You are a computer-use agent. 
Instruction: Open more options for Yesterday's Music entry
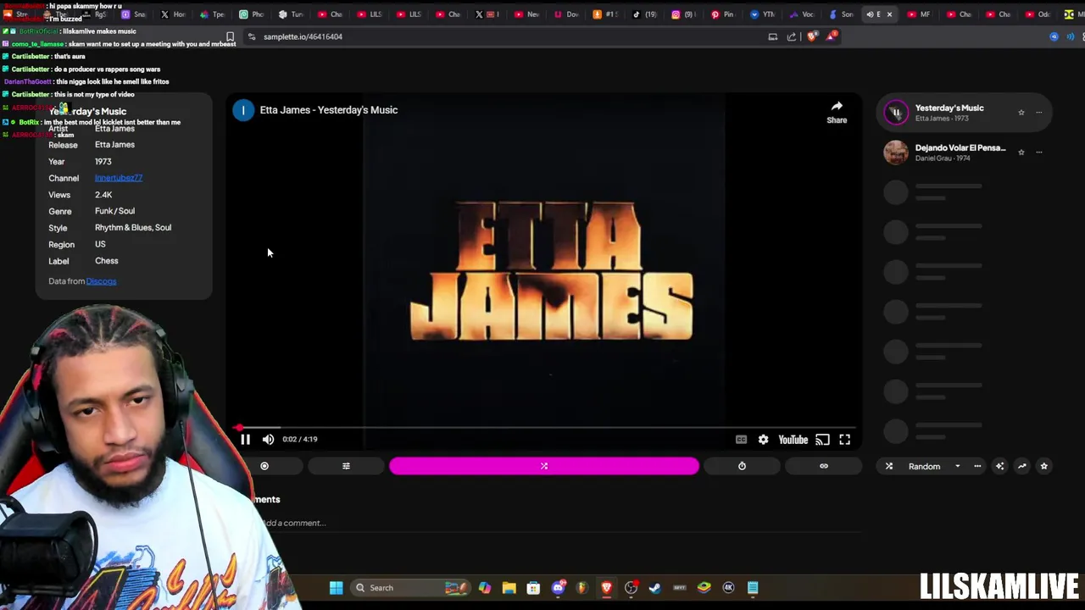[x=1039, y=113]
